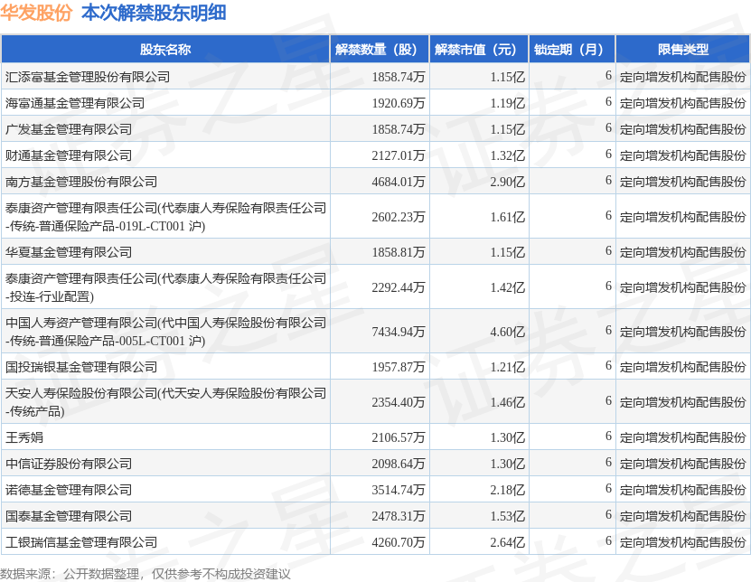Select shareholder 王秀娟
This screenshot has height=582, width=751.
click(24, 437)
